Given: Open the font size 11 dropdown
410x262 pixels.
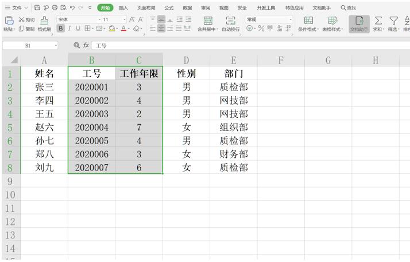Looking at the screenshot, I should click(124, 19).
